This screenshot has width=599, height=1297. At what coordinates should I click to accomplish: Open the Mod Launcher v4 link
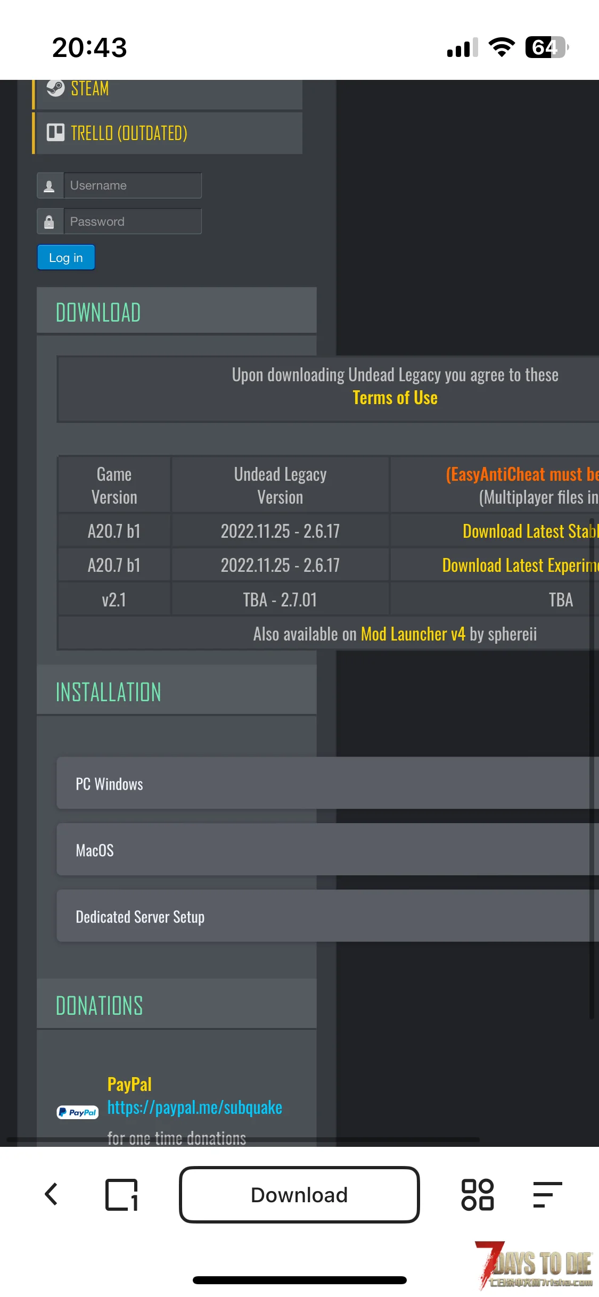(x=413, y=634)
